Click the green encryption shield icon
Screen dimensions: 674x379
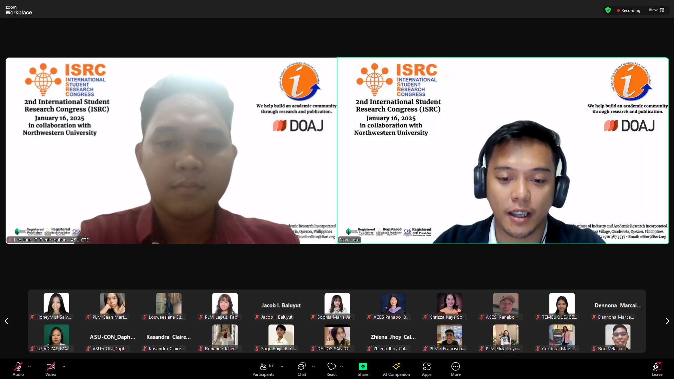(608, 10)
